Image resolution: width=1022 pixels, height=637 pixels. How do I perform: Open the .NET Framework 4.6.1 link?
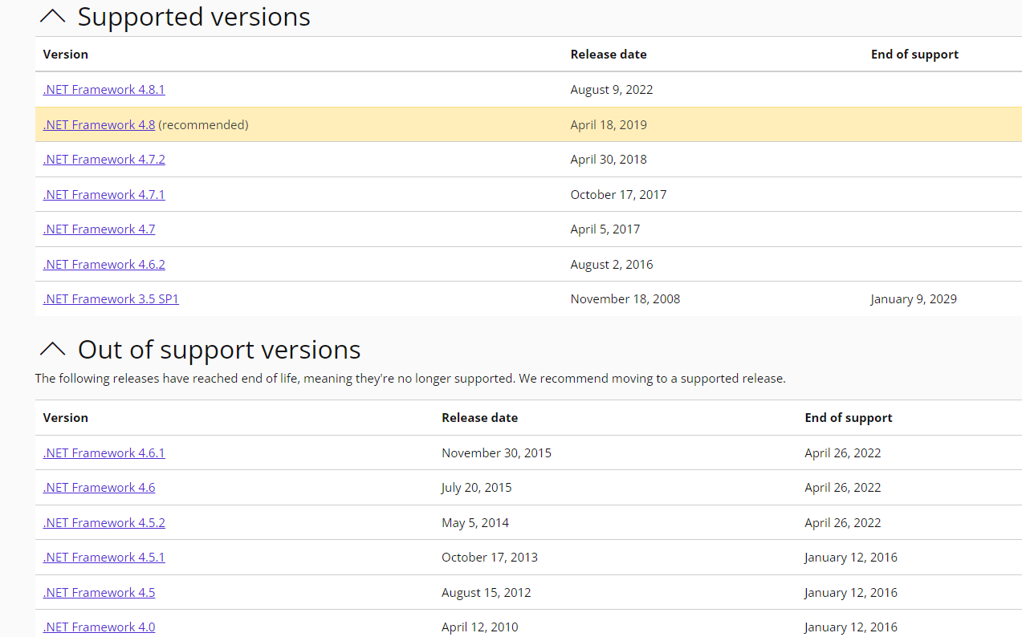point(104,453)
